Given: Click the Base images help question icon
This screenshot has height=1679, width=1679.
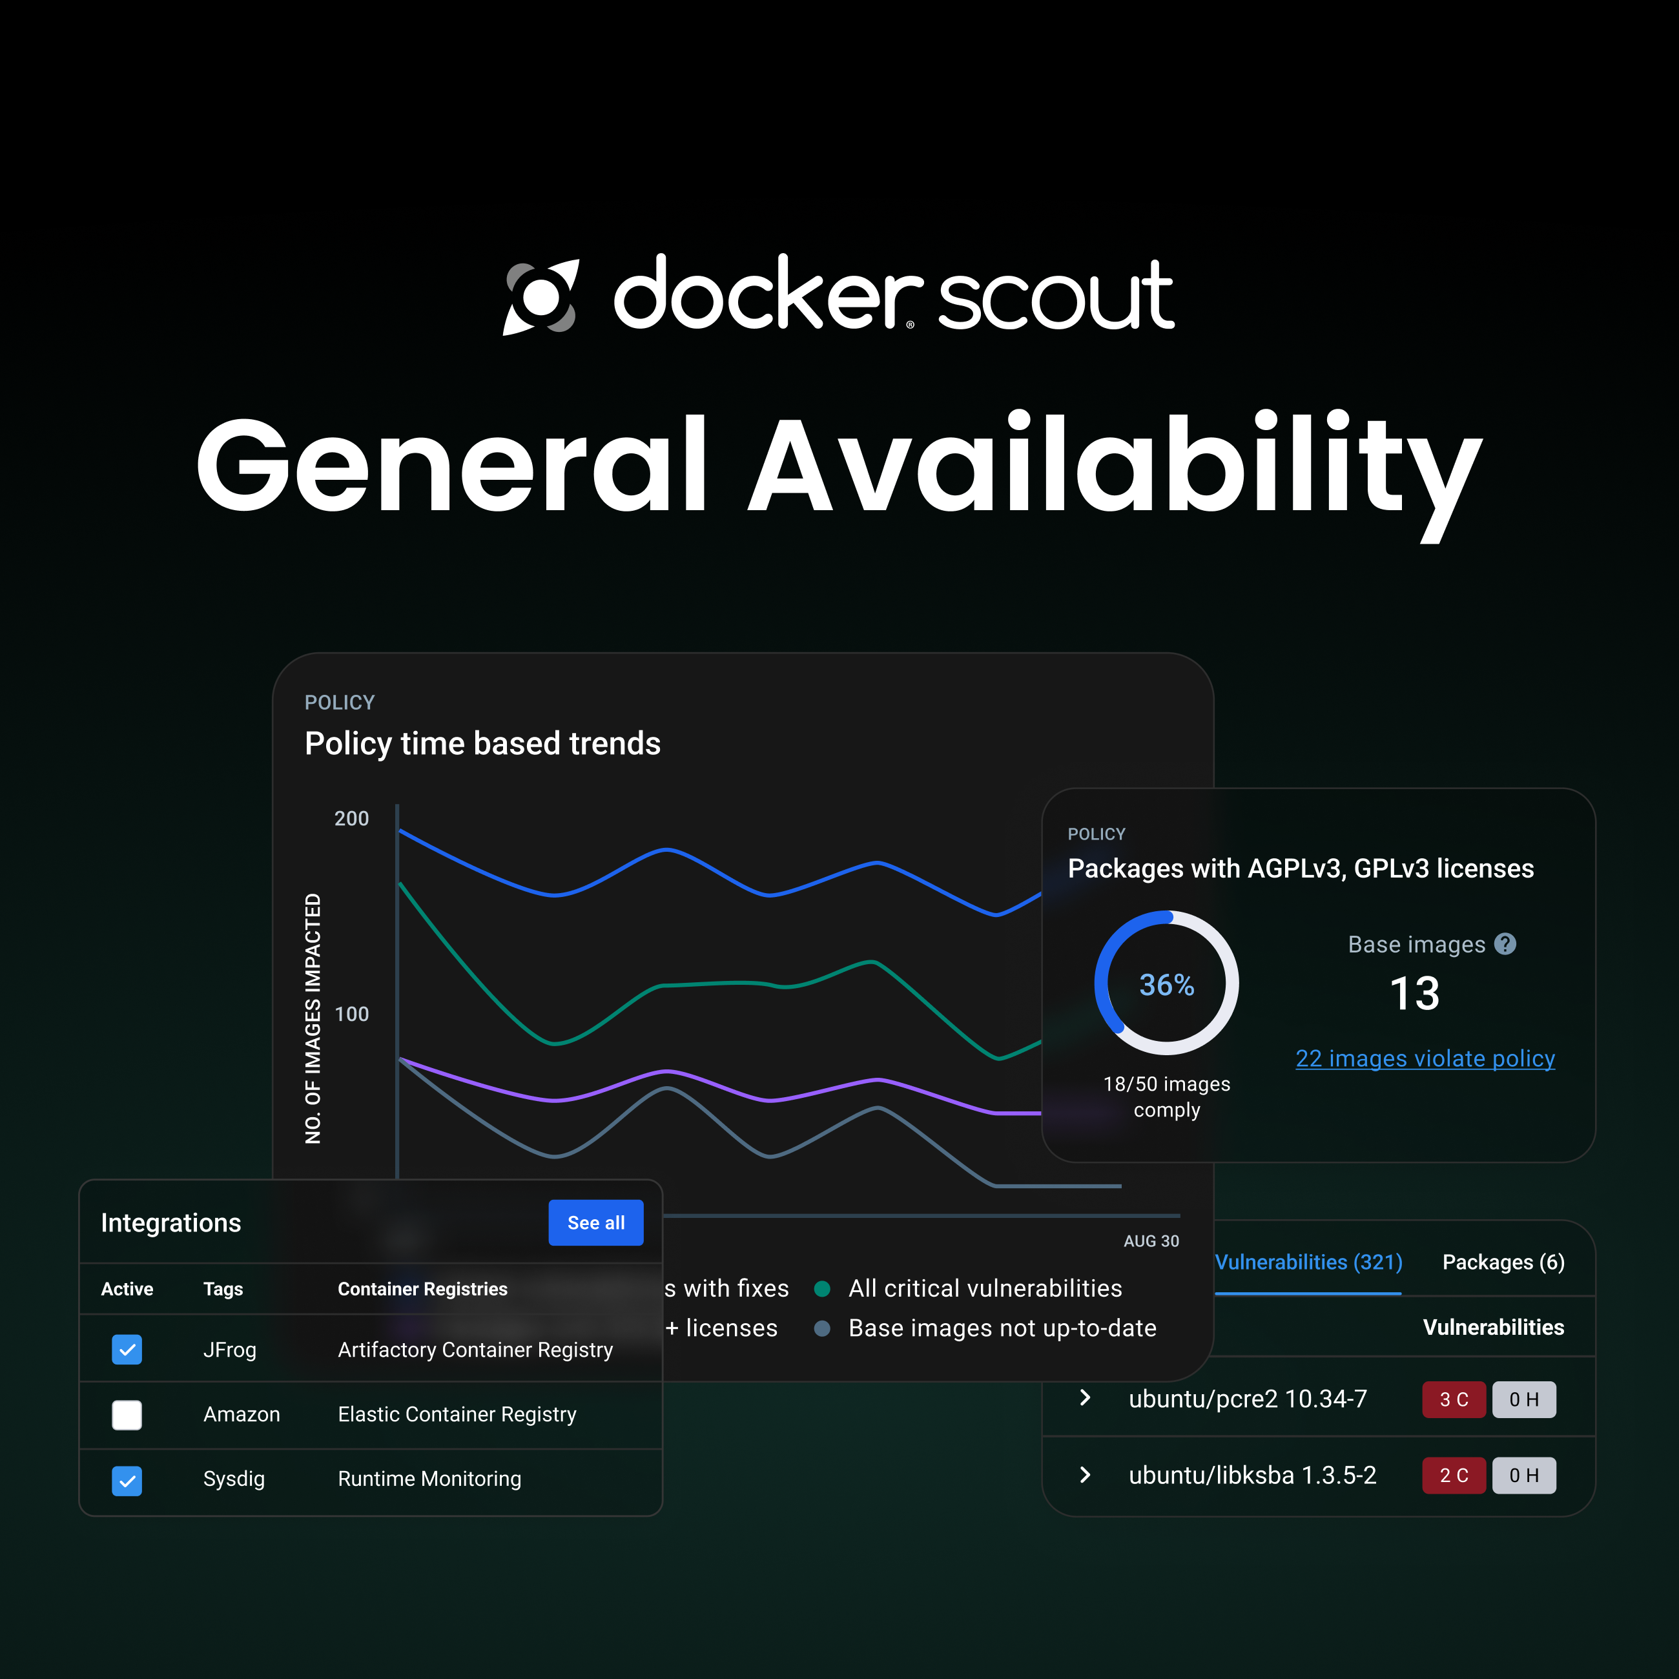Looking at the screenshot, I should 1505,943.
